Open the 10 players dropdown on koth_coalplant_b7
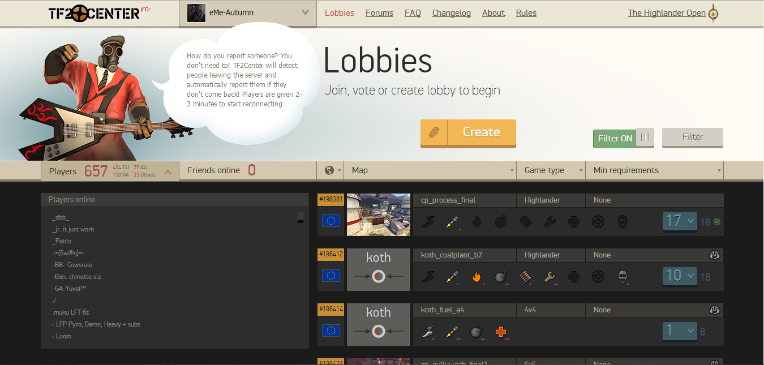764x365 pixels. tap(680, 276)
